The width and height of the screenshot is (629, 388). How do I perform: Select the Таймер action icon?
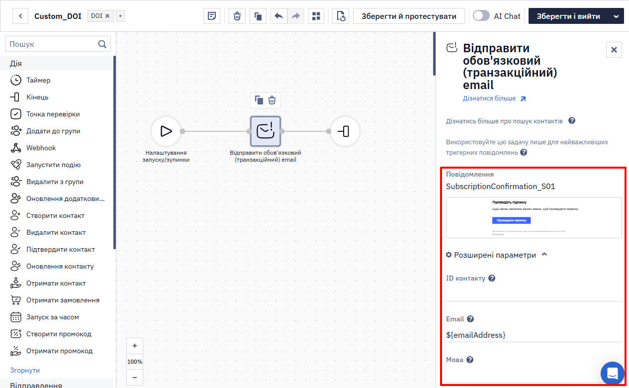[x=16, y=80]
